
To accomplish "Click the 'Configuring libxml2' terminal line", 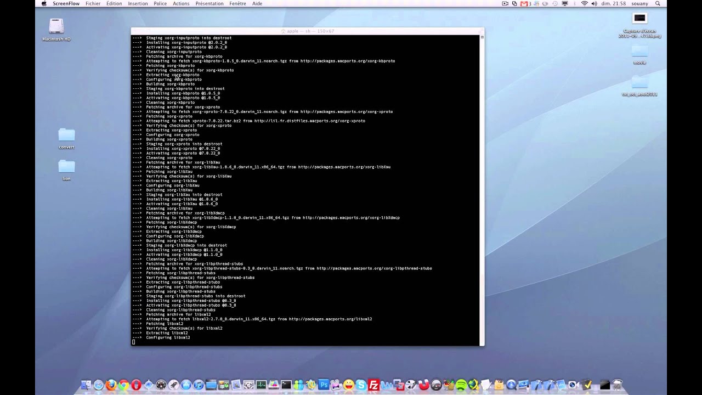I will (x=168, y=337).
